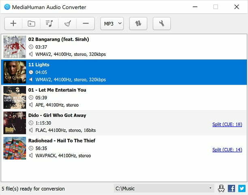
Task: Click speaker icon beside APE format
Action: [x=31, y=105]
